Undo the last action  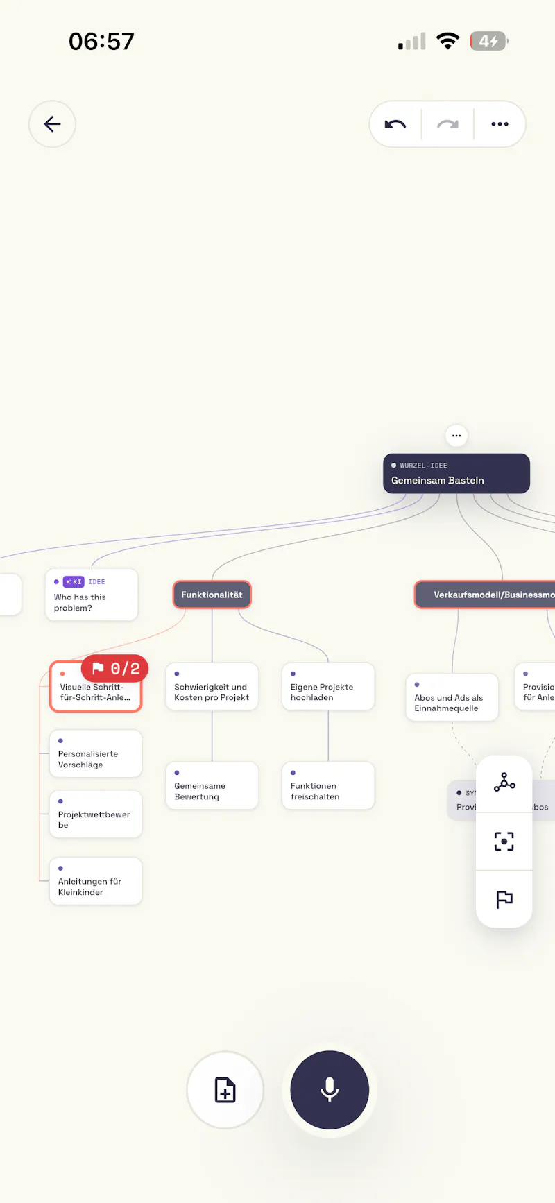point(395,124)
